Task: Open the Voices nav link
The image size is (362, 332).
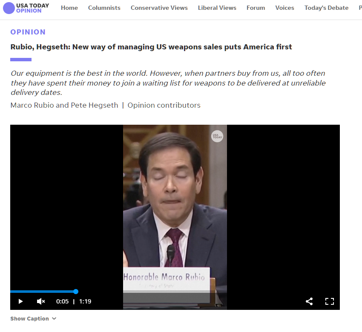Action: tap(284, 8)
